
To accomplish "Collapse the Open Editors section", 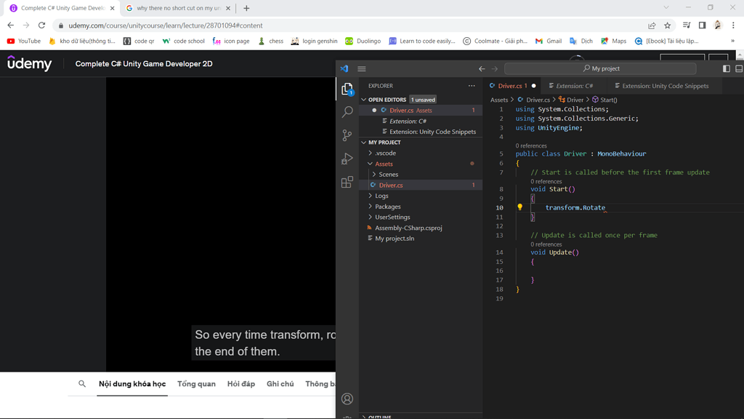I will point(387,100).
